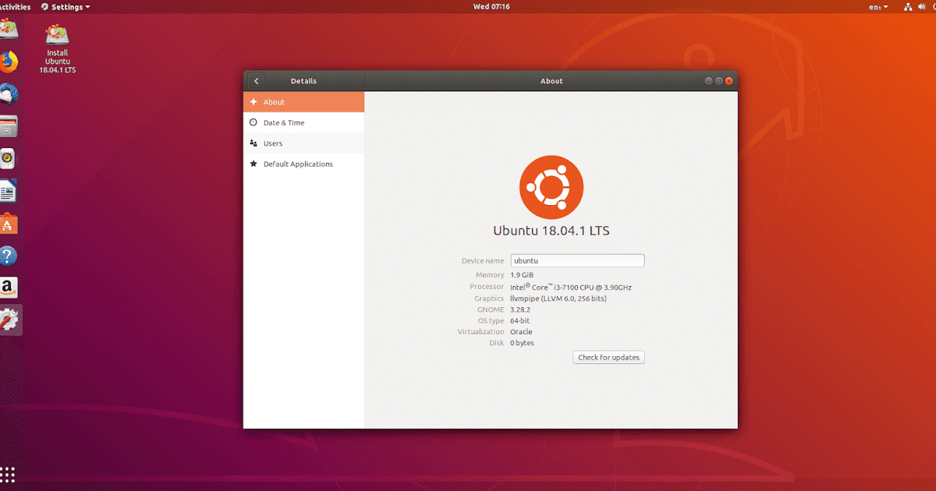Launch the Amazon shortcut in the dock
The image size is (936, 491).
point(10,288)
